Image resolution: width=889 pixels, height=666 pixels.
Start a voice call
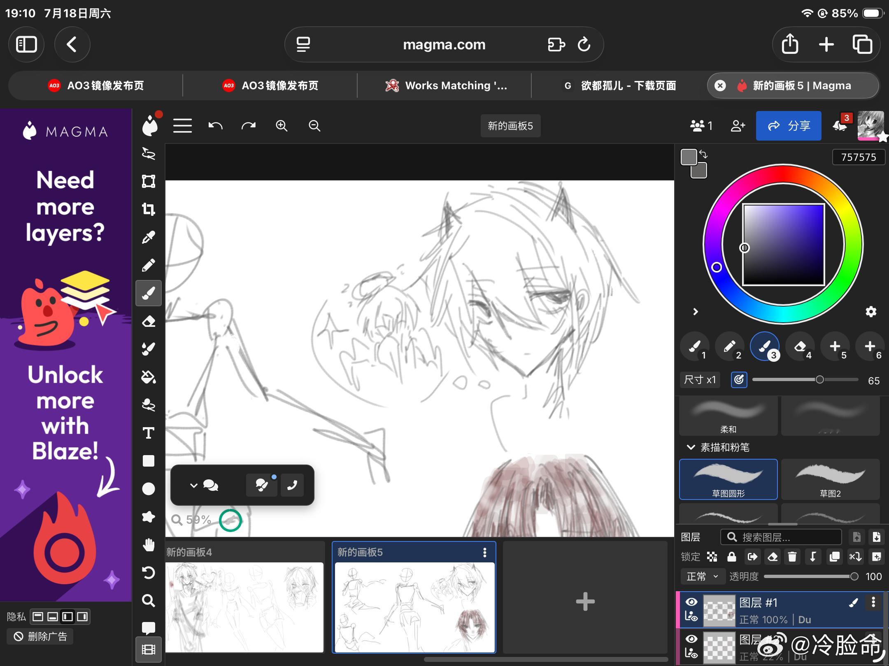[x=292, y=485]
